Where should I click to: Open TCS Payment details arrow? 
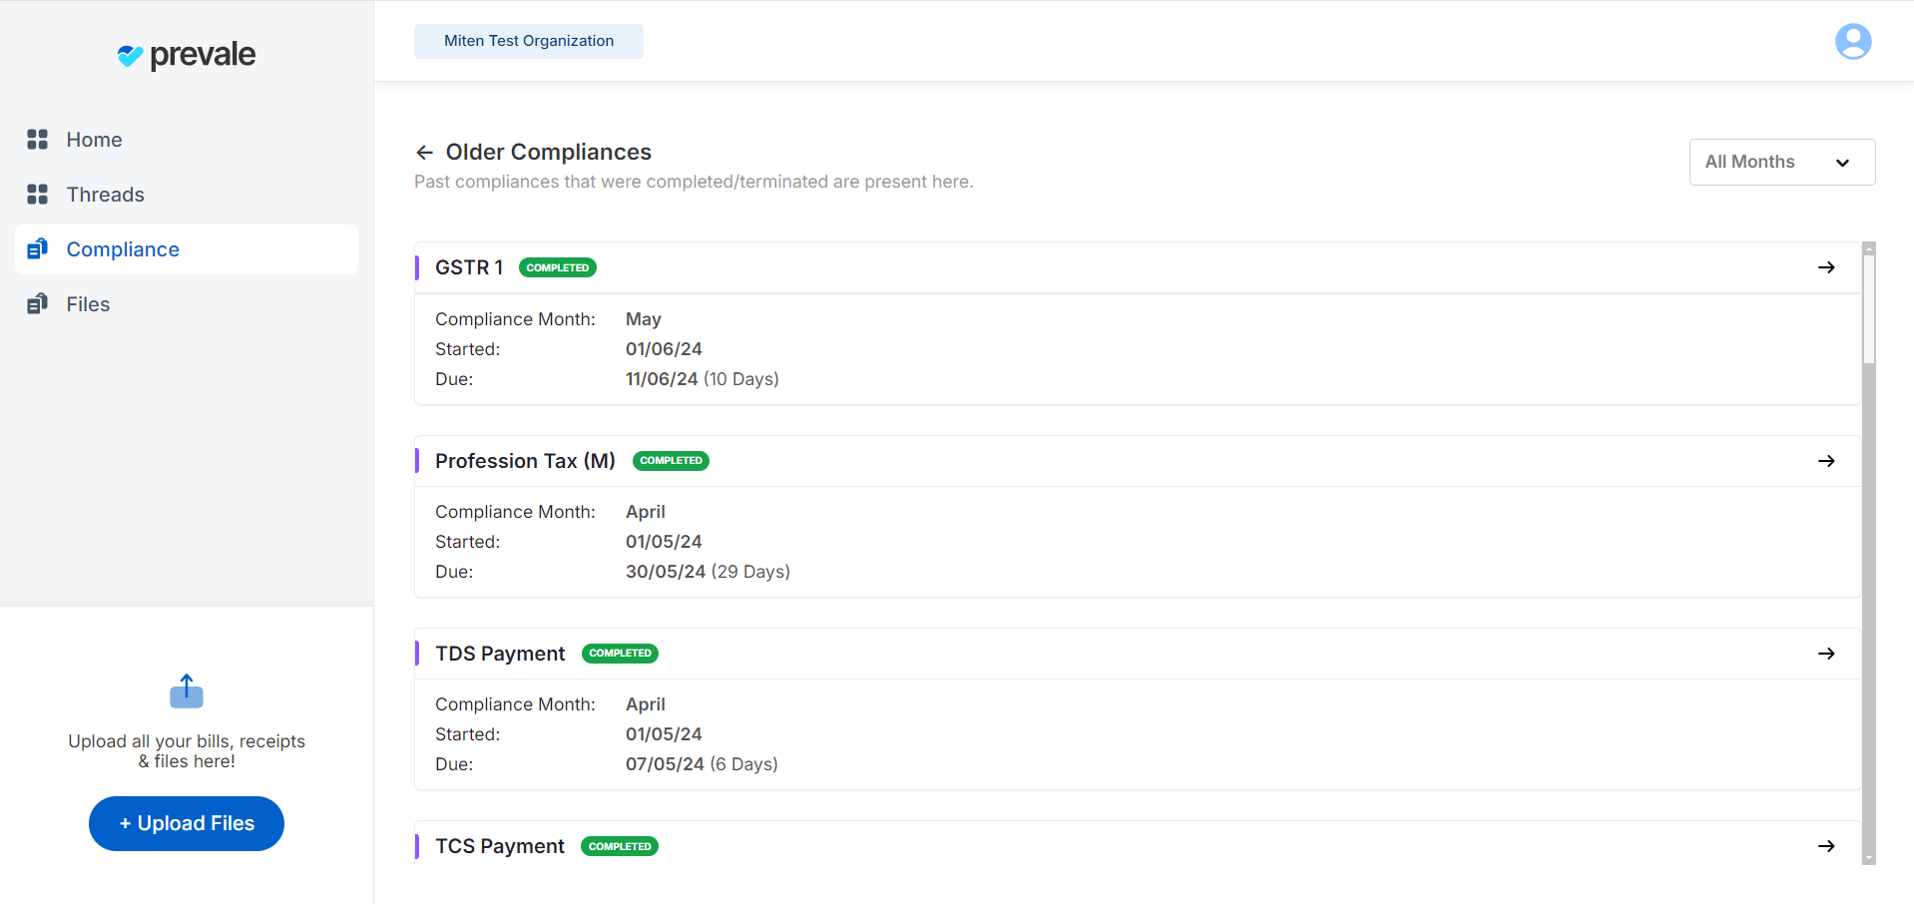(x=1826, y=846)
